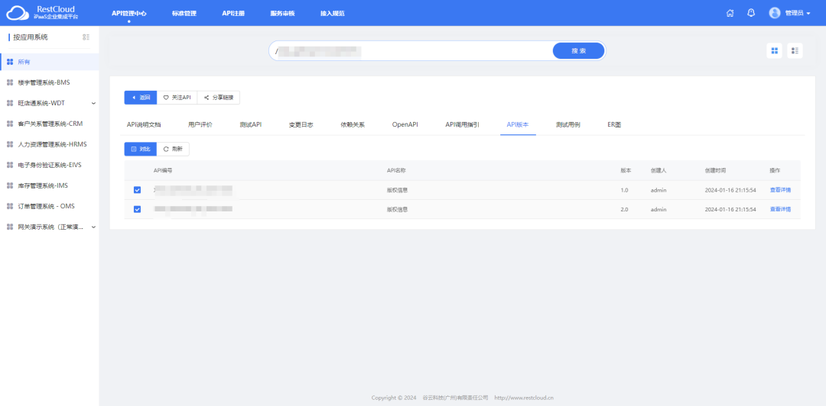Screen dimensions: 826x406
Task: Open the 管理员 user dropdown
Action: 789,13
